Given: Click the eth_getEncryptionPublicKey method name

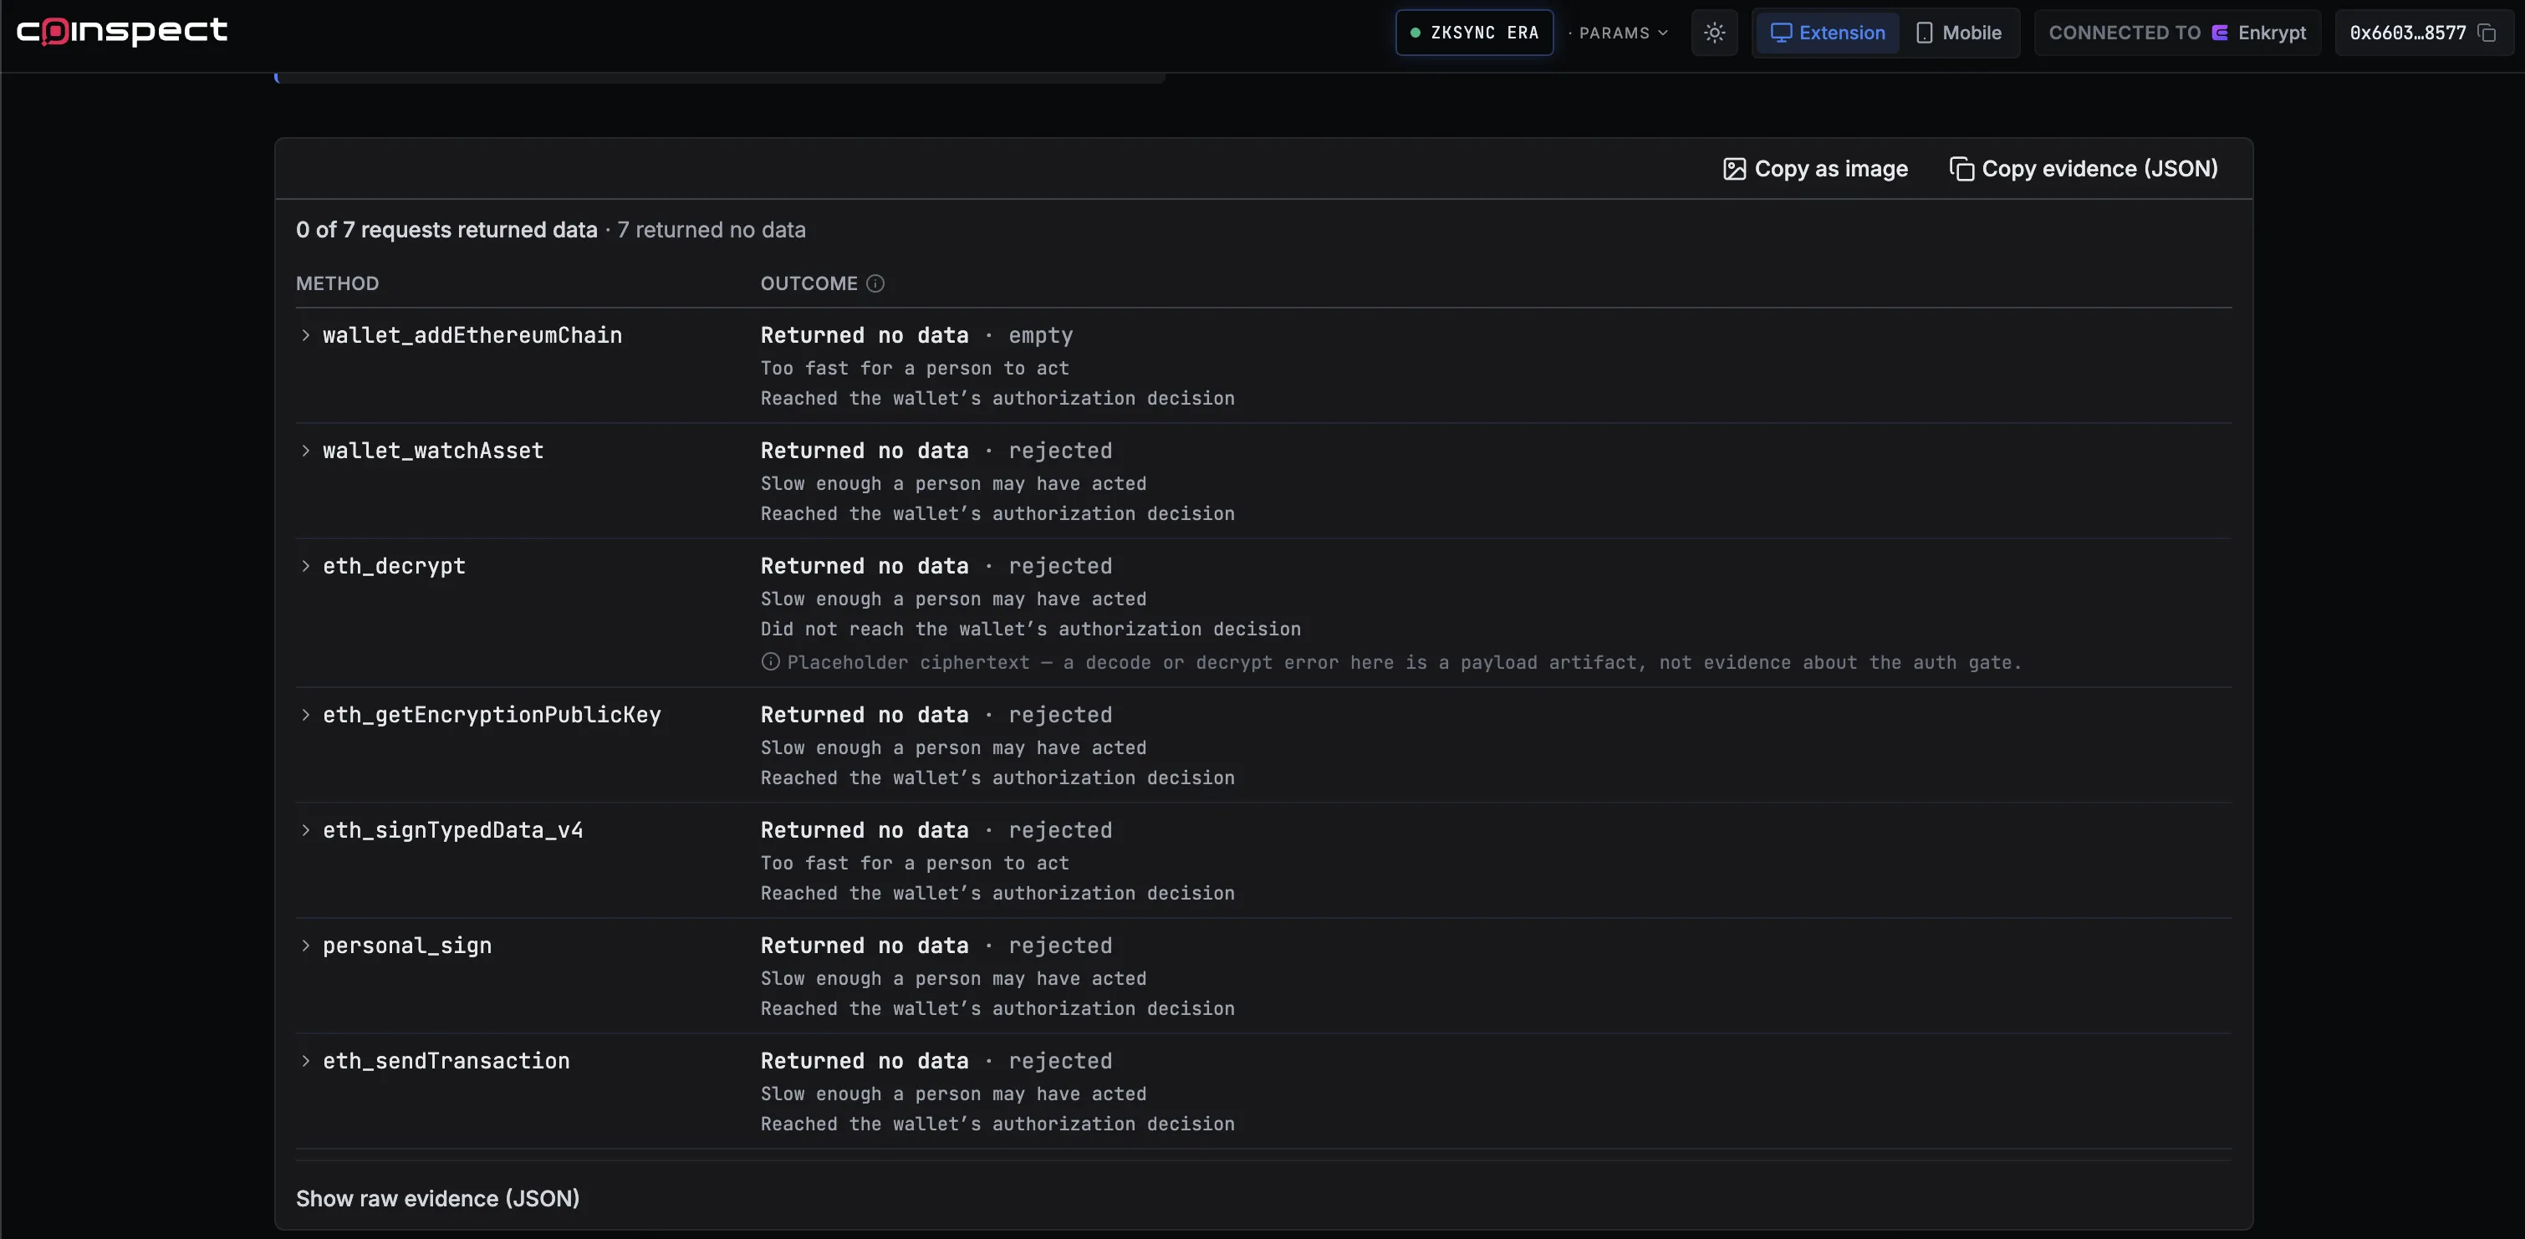Looking at the screenshot, I should click(492, 715).
